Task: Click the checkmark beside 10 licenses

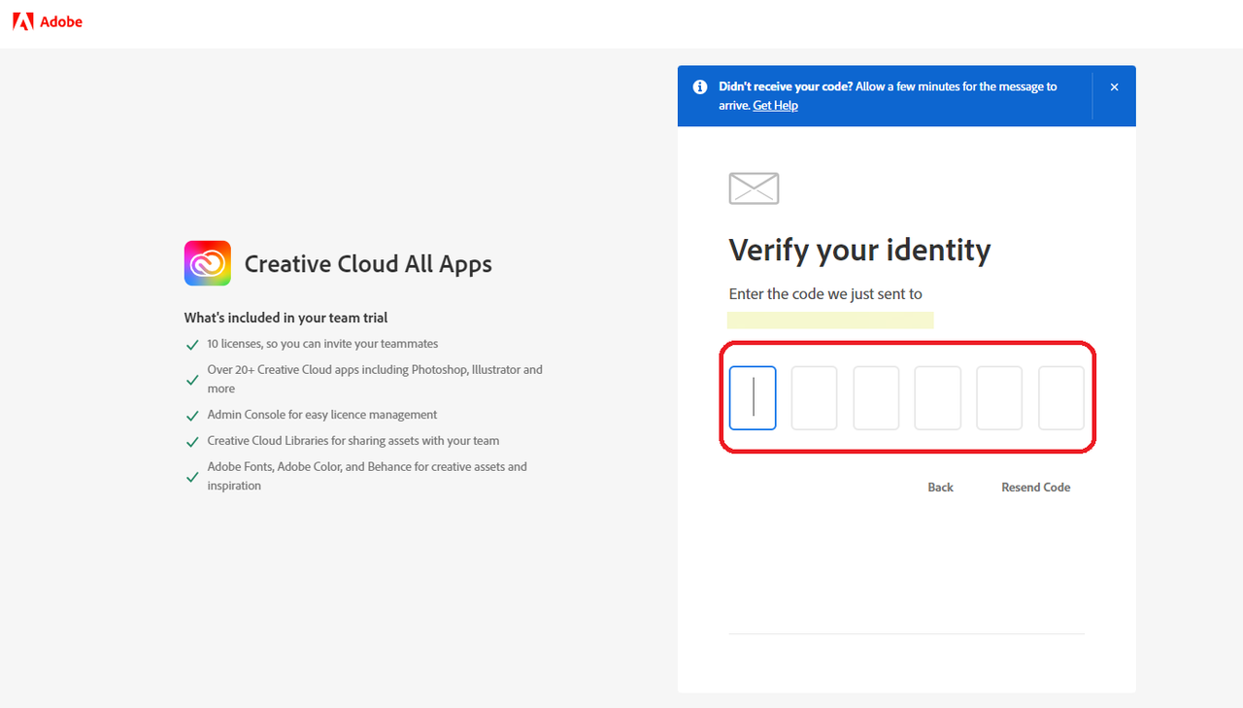Action: point(192,345)
